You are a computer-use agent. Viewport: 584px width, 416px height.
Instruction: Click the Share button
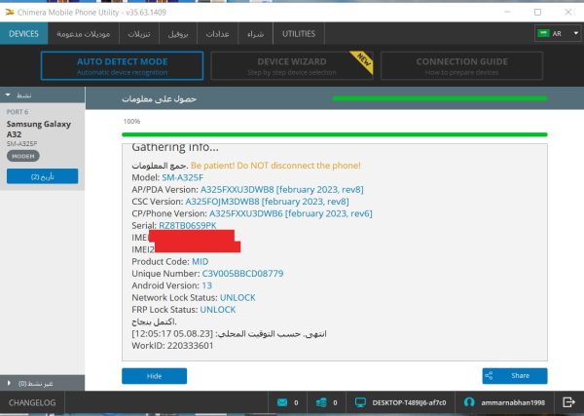(515, 376)
